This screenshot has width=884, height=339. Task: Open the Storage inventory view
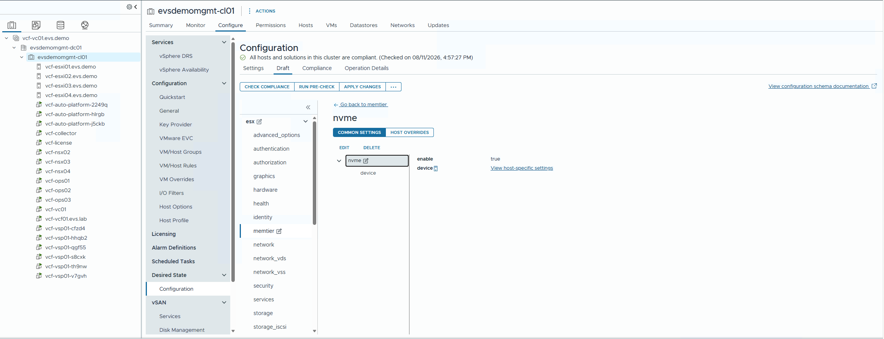click(x=61, y=25)
